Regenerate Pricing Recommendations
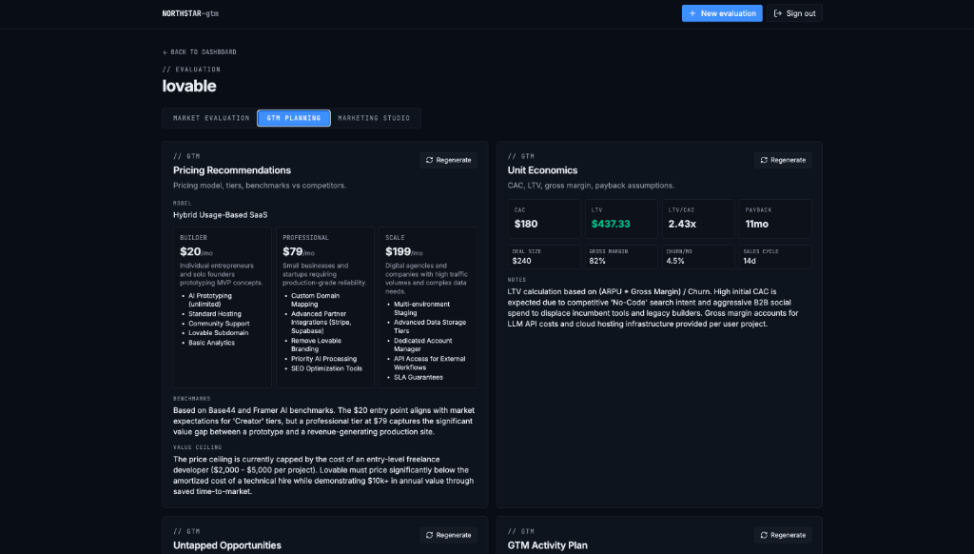This screenshot has height=554, width=974. 448,160
